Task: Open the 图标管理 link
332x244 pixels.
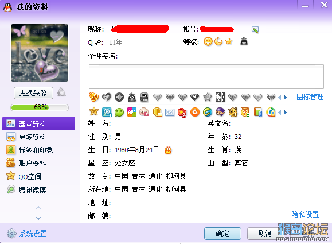Action: [x=310, y=97]
